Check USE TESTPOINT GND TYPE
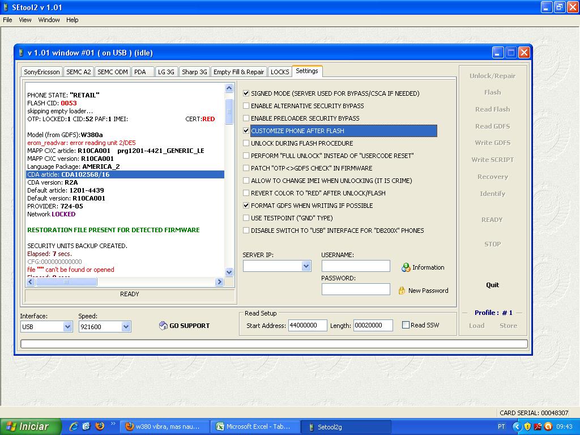580x435 pixels. click(246, 218)
